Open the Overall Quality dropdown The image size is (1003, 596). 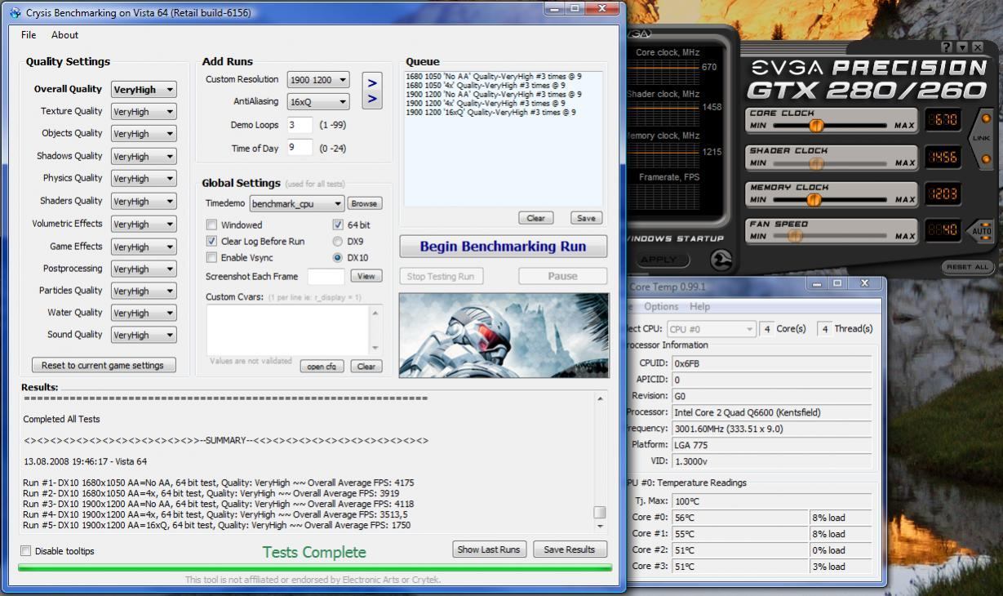144,90
